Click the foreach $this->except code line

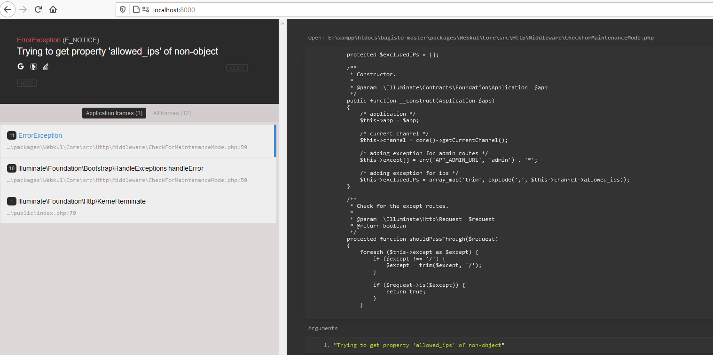(419, 252)
